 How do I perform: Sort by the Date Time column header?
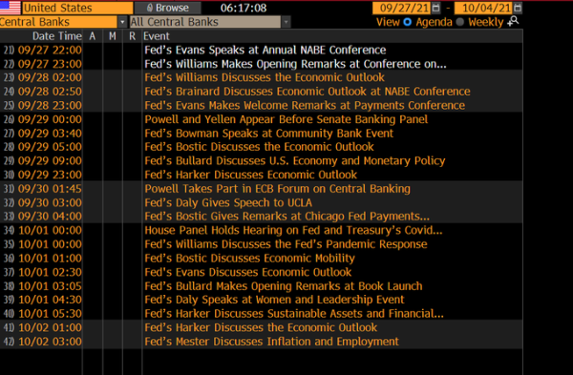pyautogui.click(x=56, y=36)
